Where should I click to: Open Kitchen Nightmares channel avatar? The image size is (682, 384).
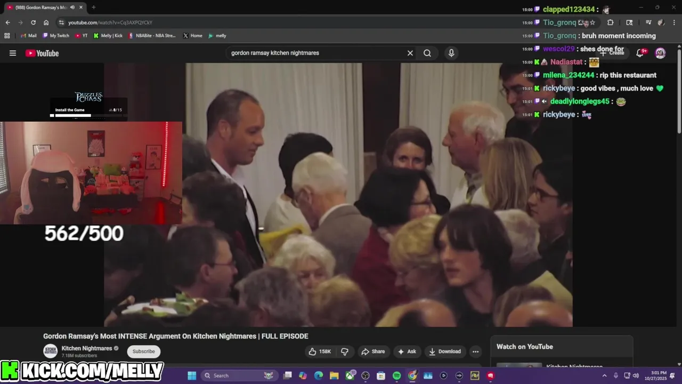point(51,351)
